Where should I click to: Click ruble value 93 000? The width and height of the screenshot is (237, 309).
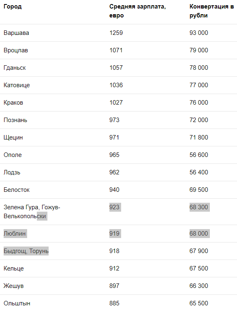click(199, 33)
